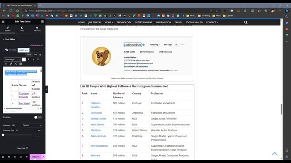The width and height of the screenshot is (291, 163).
Task: Click the Need Help link
Action: (23, 148)
